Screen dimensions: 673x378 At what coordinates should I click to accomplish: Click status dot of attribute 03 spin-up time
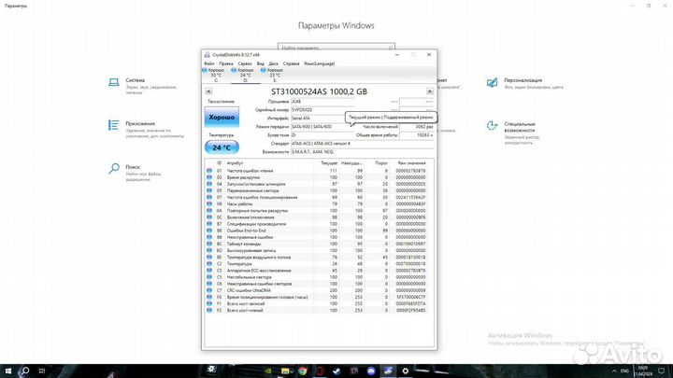click(x=209, y=177)
